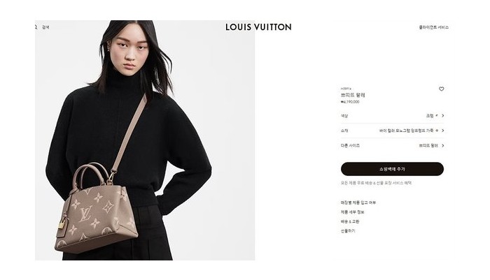Screen dimensions: 490x280
Task: Click the search (검색) label
Action: click(x=45, y=27)
